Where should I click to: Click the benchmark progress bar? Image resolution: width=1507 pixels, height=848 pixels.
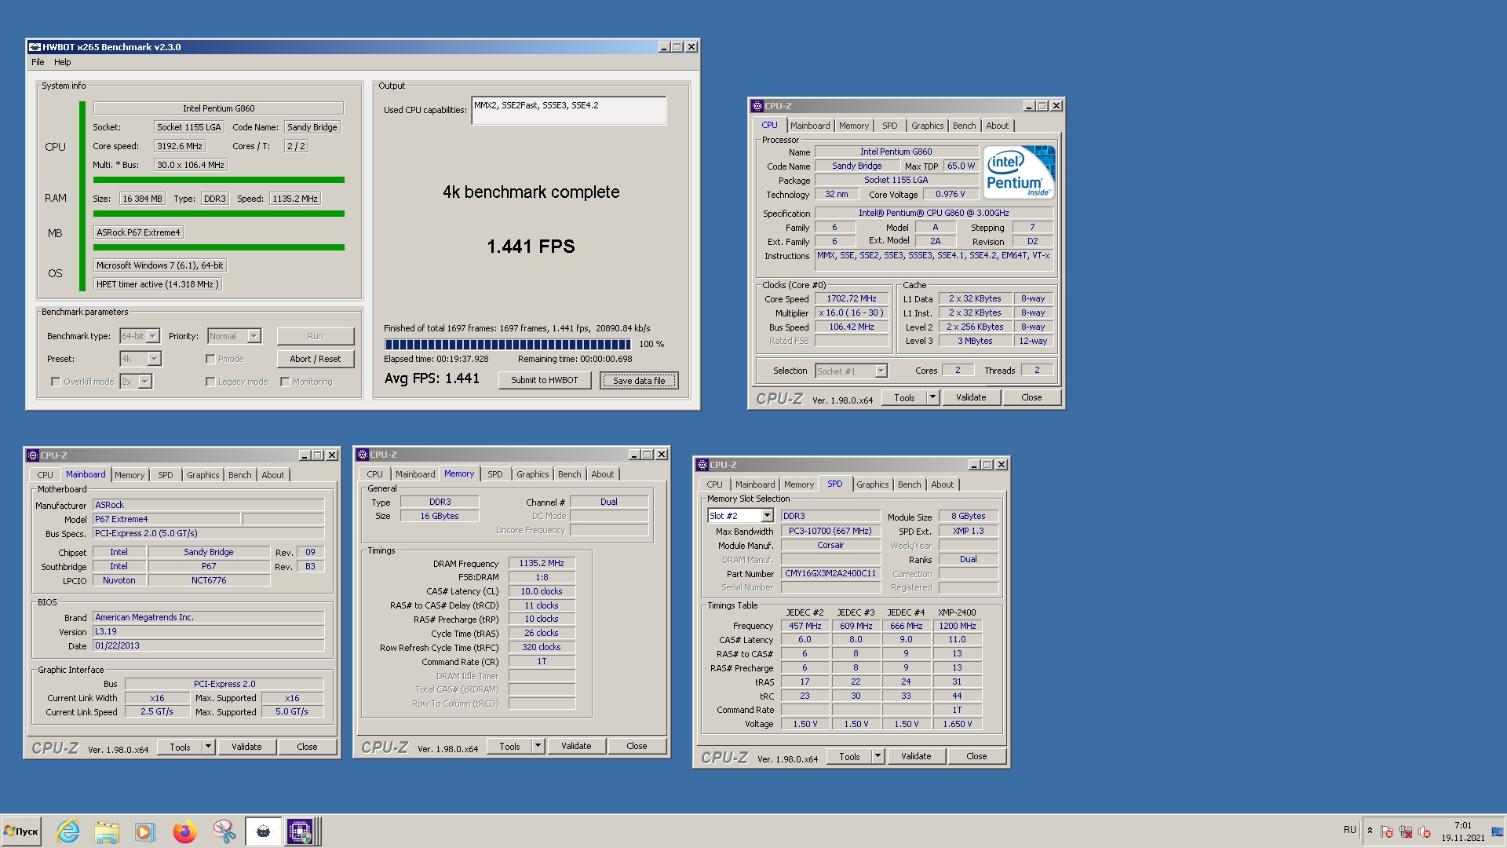[x=507, y=345]
